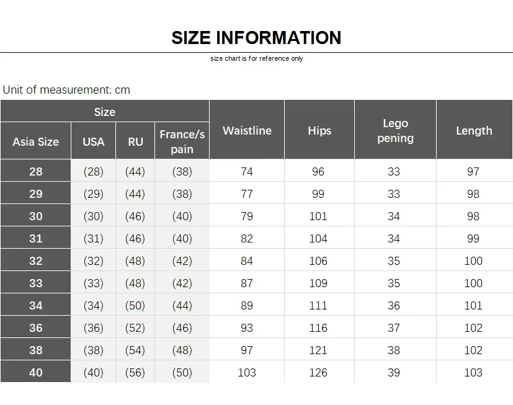Click the France/spain column header
Image resolution: width=513 pixels, height=405 pixels.
coord(182,141)
